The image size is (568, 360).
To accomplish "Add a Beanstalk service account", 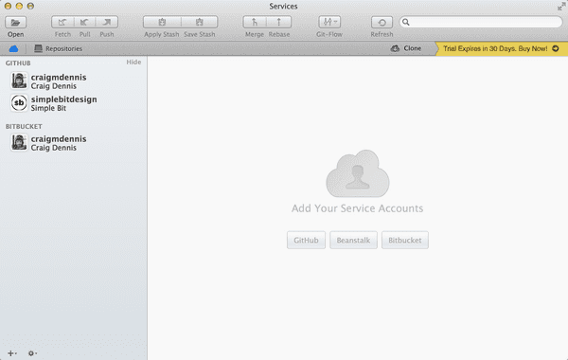I will point(353,241).
